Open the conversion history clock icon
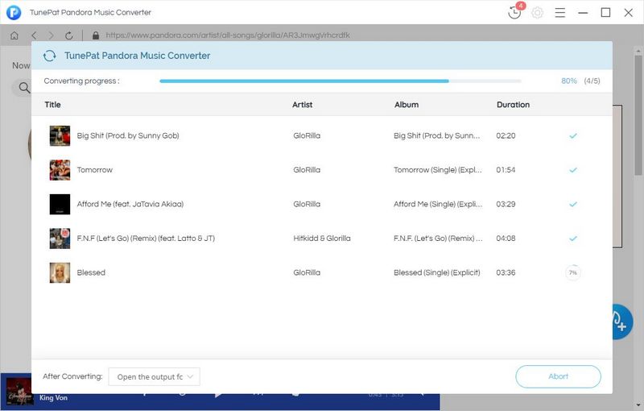This screenshot has width=644, height=411. pyautogui.click(x=514, y=12)
